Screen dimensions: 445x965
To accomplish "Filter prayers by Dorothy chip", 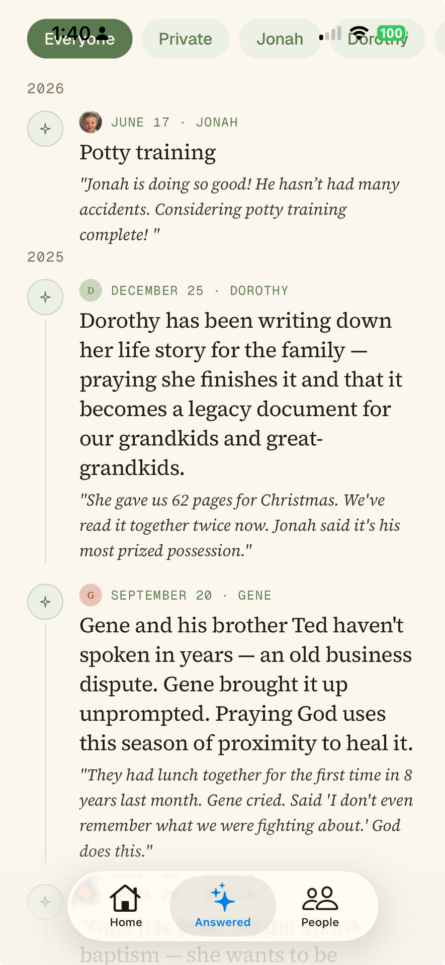I will [x=378, y=39].
